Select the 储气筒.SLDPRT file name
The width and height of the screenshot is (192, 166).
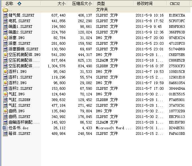(x=22, y=15)
